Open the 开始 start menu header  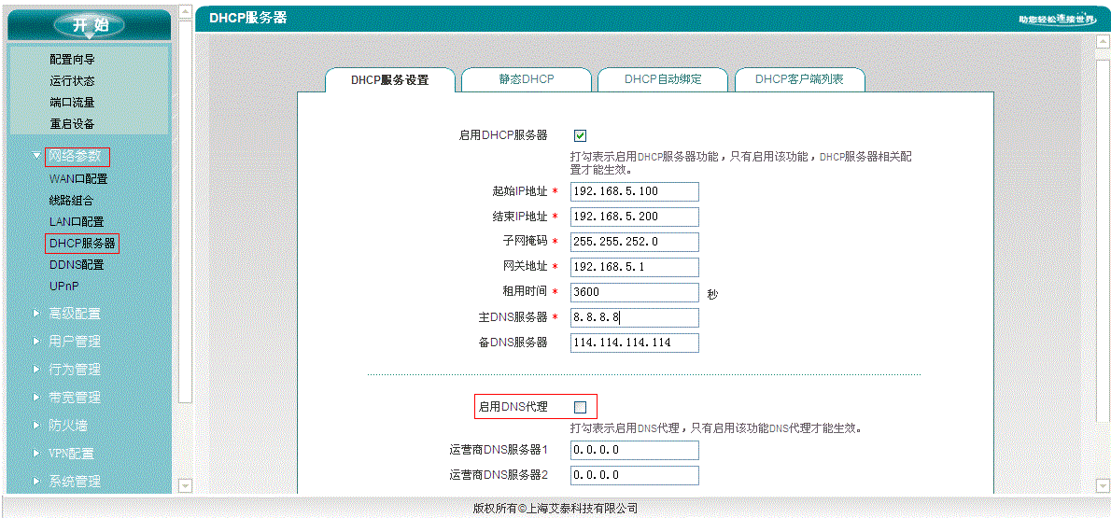click(89, 25)
